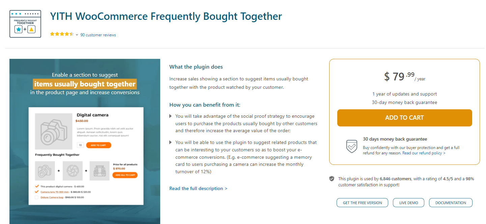The width and height of the screenshot is (486, 224).
Task: Click GET THE FREE VERSION
Action: [x=362, y=202]
